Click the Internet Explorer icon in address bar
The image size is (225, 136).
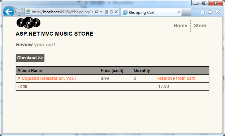tap(28, 12)
